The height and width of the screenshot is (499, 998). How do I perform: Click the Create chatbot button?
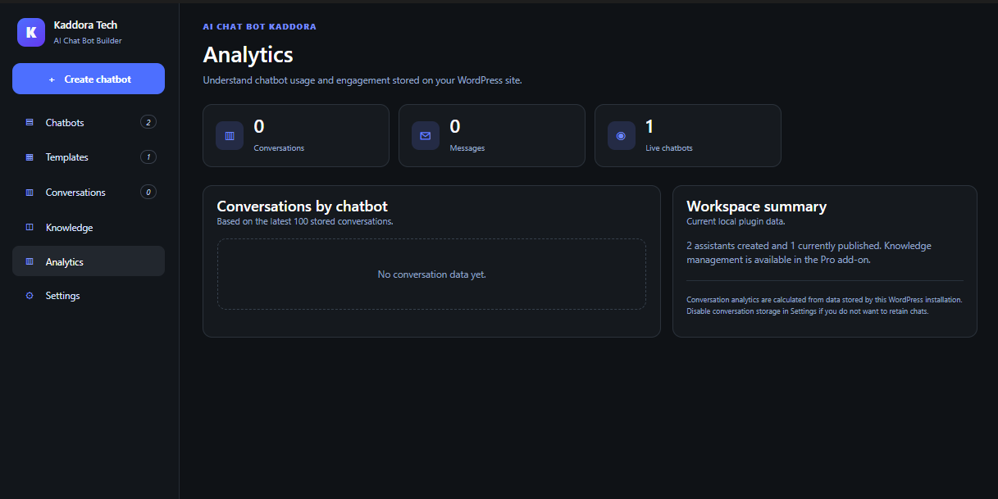(89, 79)
